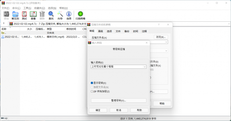Go up one folder with the up arrow
Viewport: 231px width, 121px height.
[4, 24]
